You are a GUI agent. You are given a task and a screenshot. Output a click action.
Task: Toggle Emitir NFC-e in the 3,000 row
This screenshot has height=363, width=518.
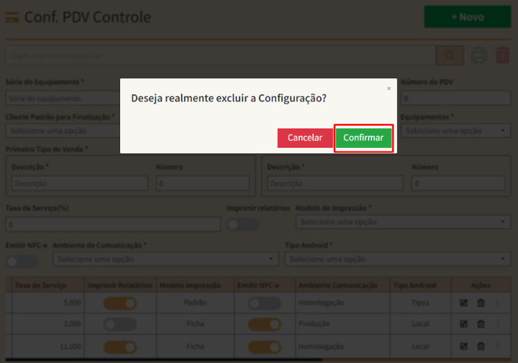tap(265, 324)
